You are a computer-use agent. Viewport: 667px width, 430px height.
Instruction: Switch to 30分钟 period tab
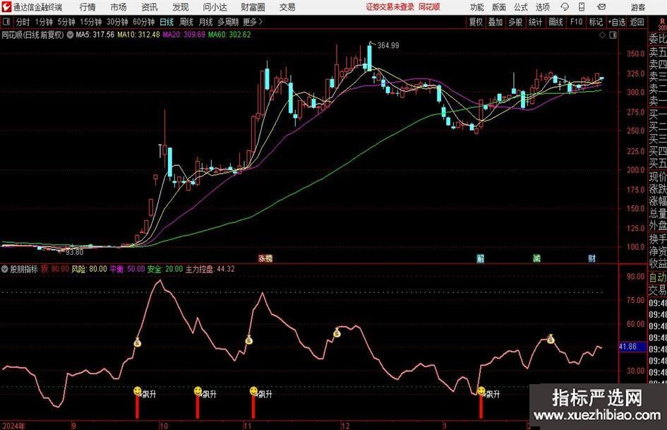click(117, 22)
